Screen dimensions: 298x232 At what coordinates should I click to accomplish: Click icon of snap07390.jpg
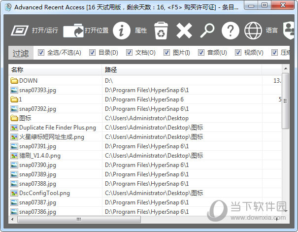pyautogui.click(x=14, y=165)
